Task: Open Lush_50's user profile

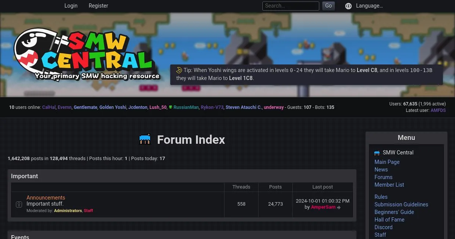Action: click(158, 107)
